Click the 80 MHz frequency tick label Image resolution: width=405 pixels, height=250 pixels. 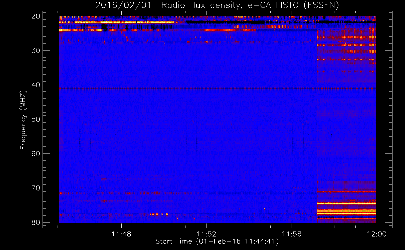36,222
